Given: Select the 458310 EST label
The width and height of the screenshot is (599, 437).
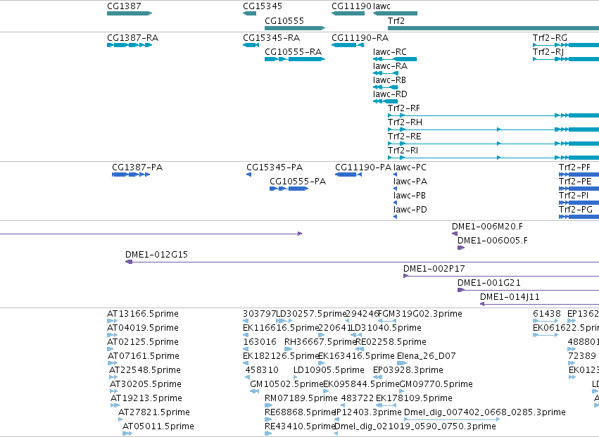Looking at the screenshot, I should pyautogui.click(x=262, y=371).
